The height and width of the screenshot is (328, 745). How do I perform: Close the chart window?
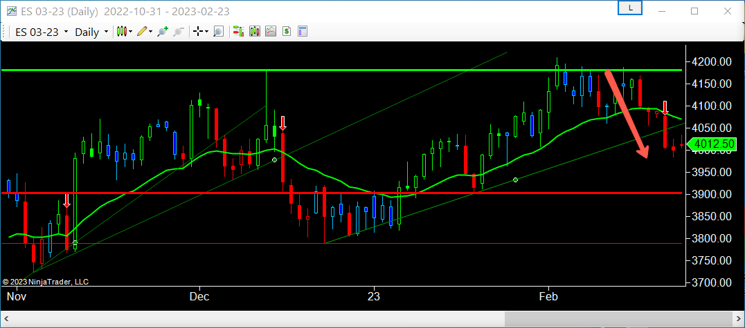(x=727, y=10)
